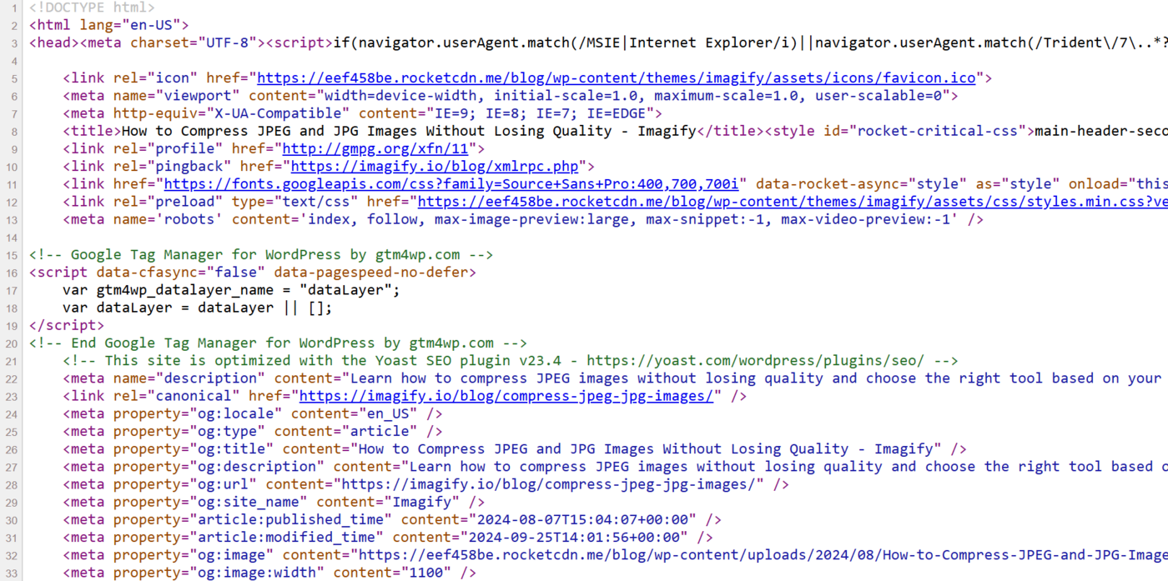1168x581 pixels.
Task: Select line number 20 in the gutter
Action: coord(12,343)
